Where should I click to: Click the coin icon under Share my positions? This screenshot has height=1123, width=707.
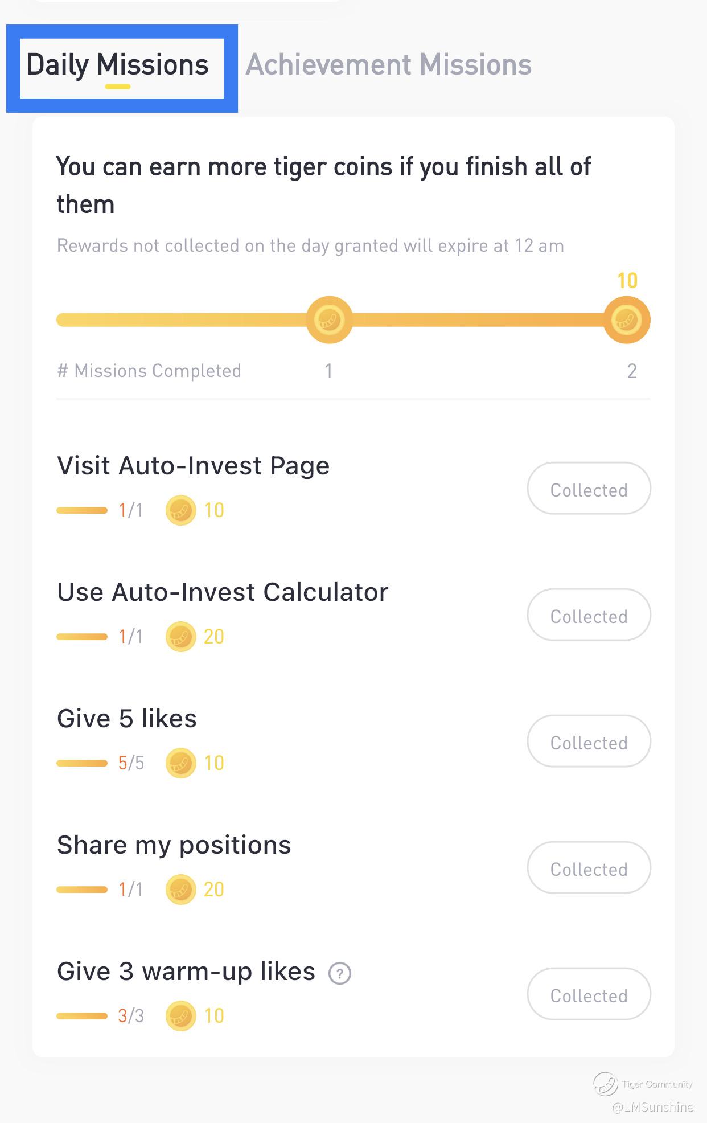pos(180,890)
